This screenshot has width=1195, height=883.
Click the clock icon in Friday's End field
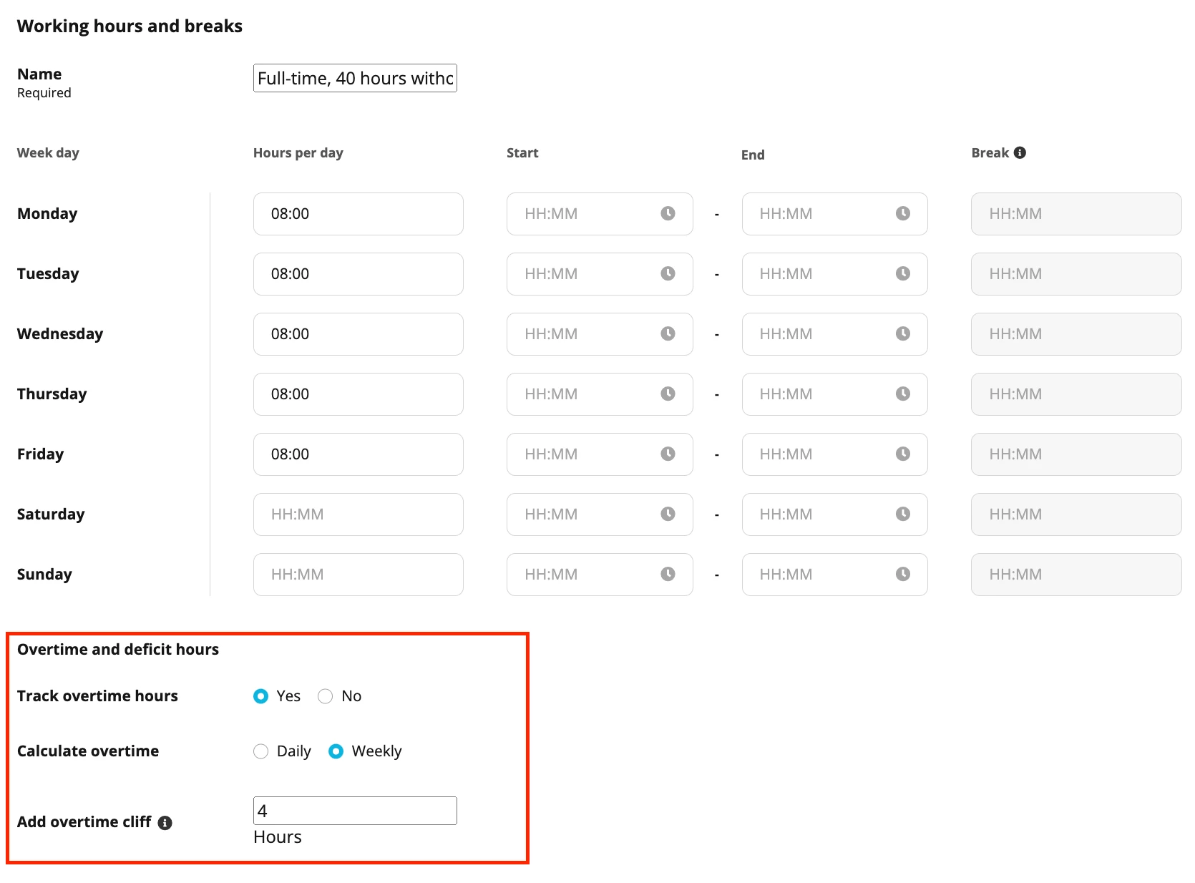pyautogui.click(x=903, y=454)
